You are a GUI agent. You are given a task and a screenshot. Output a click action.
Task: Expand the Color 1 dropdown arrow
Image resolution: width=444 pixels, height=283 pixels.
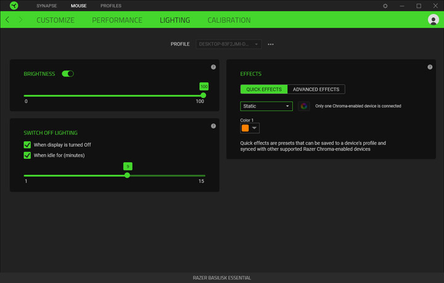(254, 128)
